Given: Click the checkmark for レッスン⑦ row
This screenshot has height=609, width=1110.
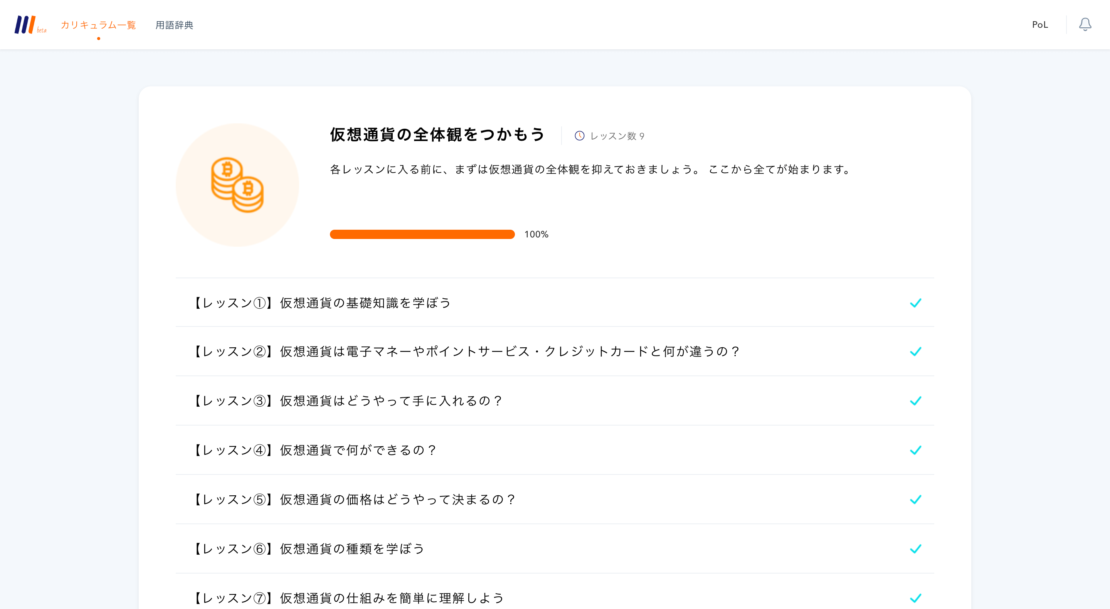Looking at the screenshot, I should (915, 598).
